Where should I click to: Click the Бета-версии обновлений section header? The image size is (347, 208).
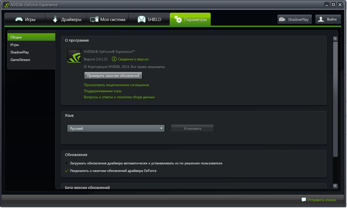tap(87, 187)
